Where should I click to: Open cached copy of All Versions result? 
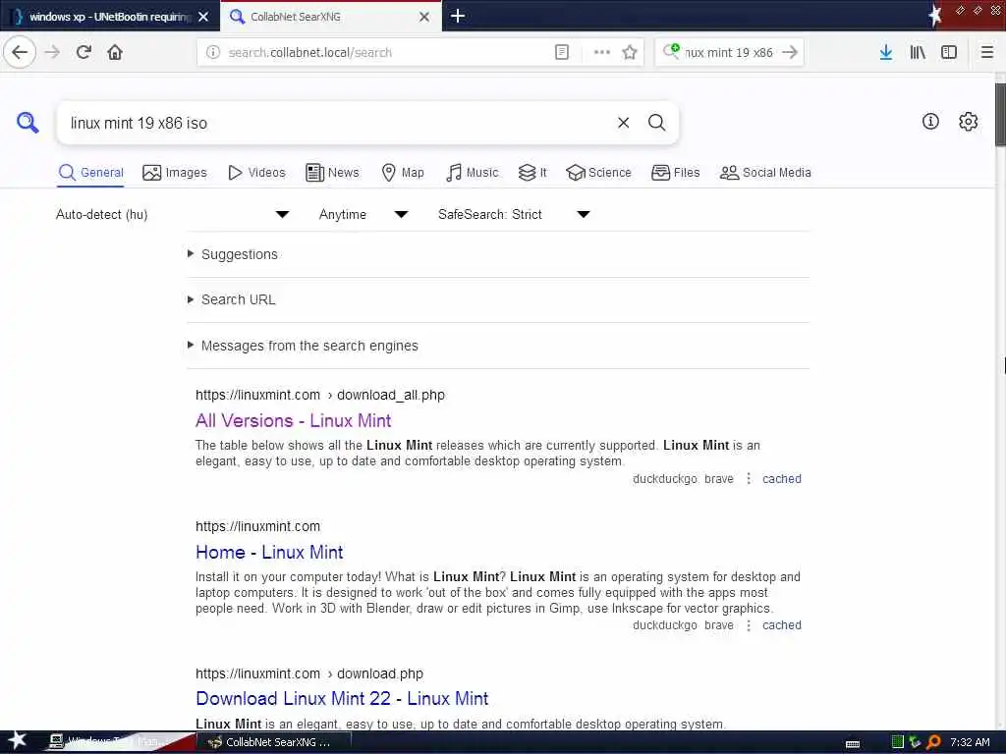781,479
